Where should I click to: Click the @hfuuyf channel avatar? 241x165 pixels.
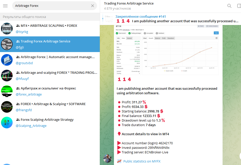(x=7, y=76)
